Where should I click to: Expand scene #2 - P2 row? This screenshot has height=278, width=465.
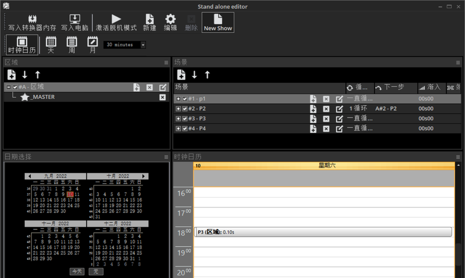click(178, 109)
